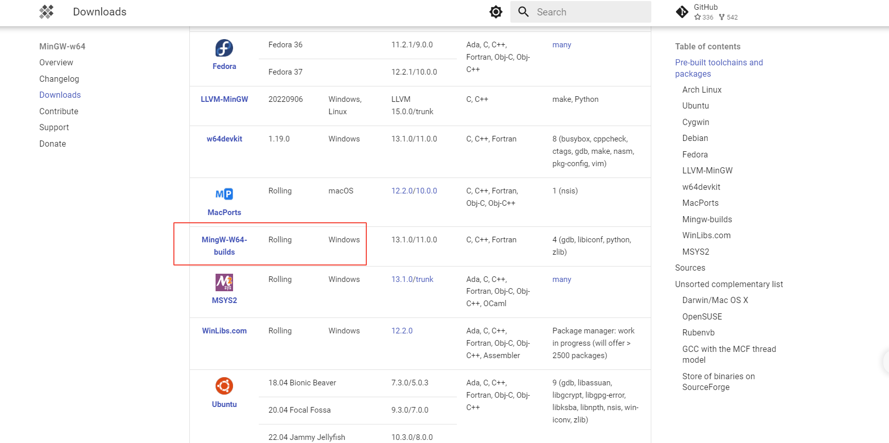The height and width of the screenshot is (443, 889).
Task: Click the Ubuntu logo icon
Action: (224, 386)
